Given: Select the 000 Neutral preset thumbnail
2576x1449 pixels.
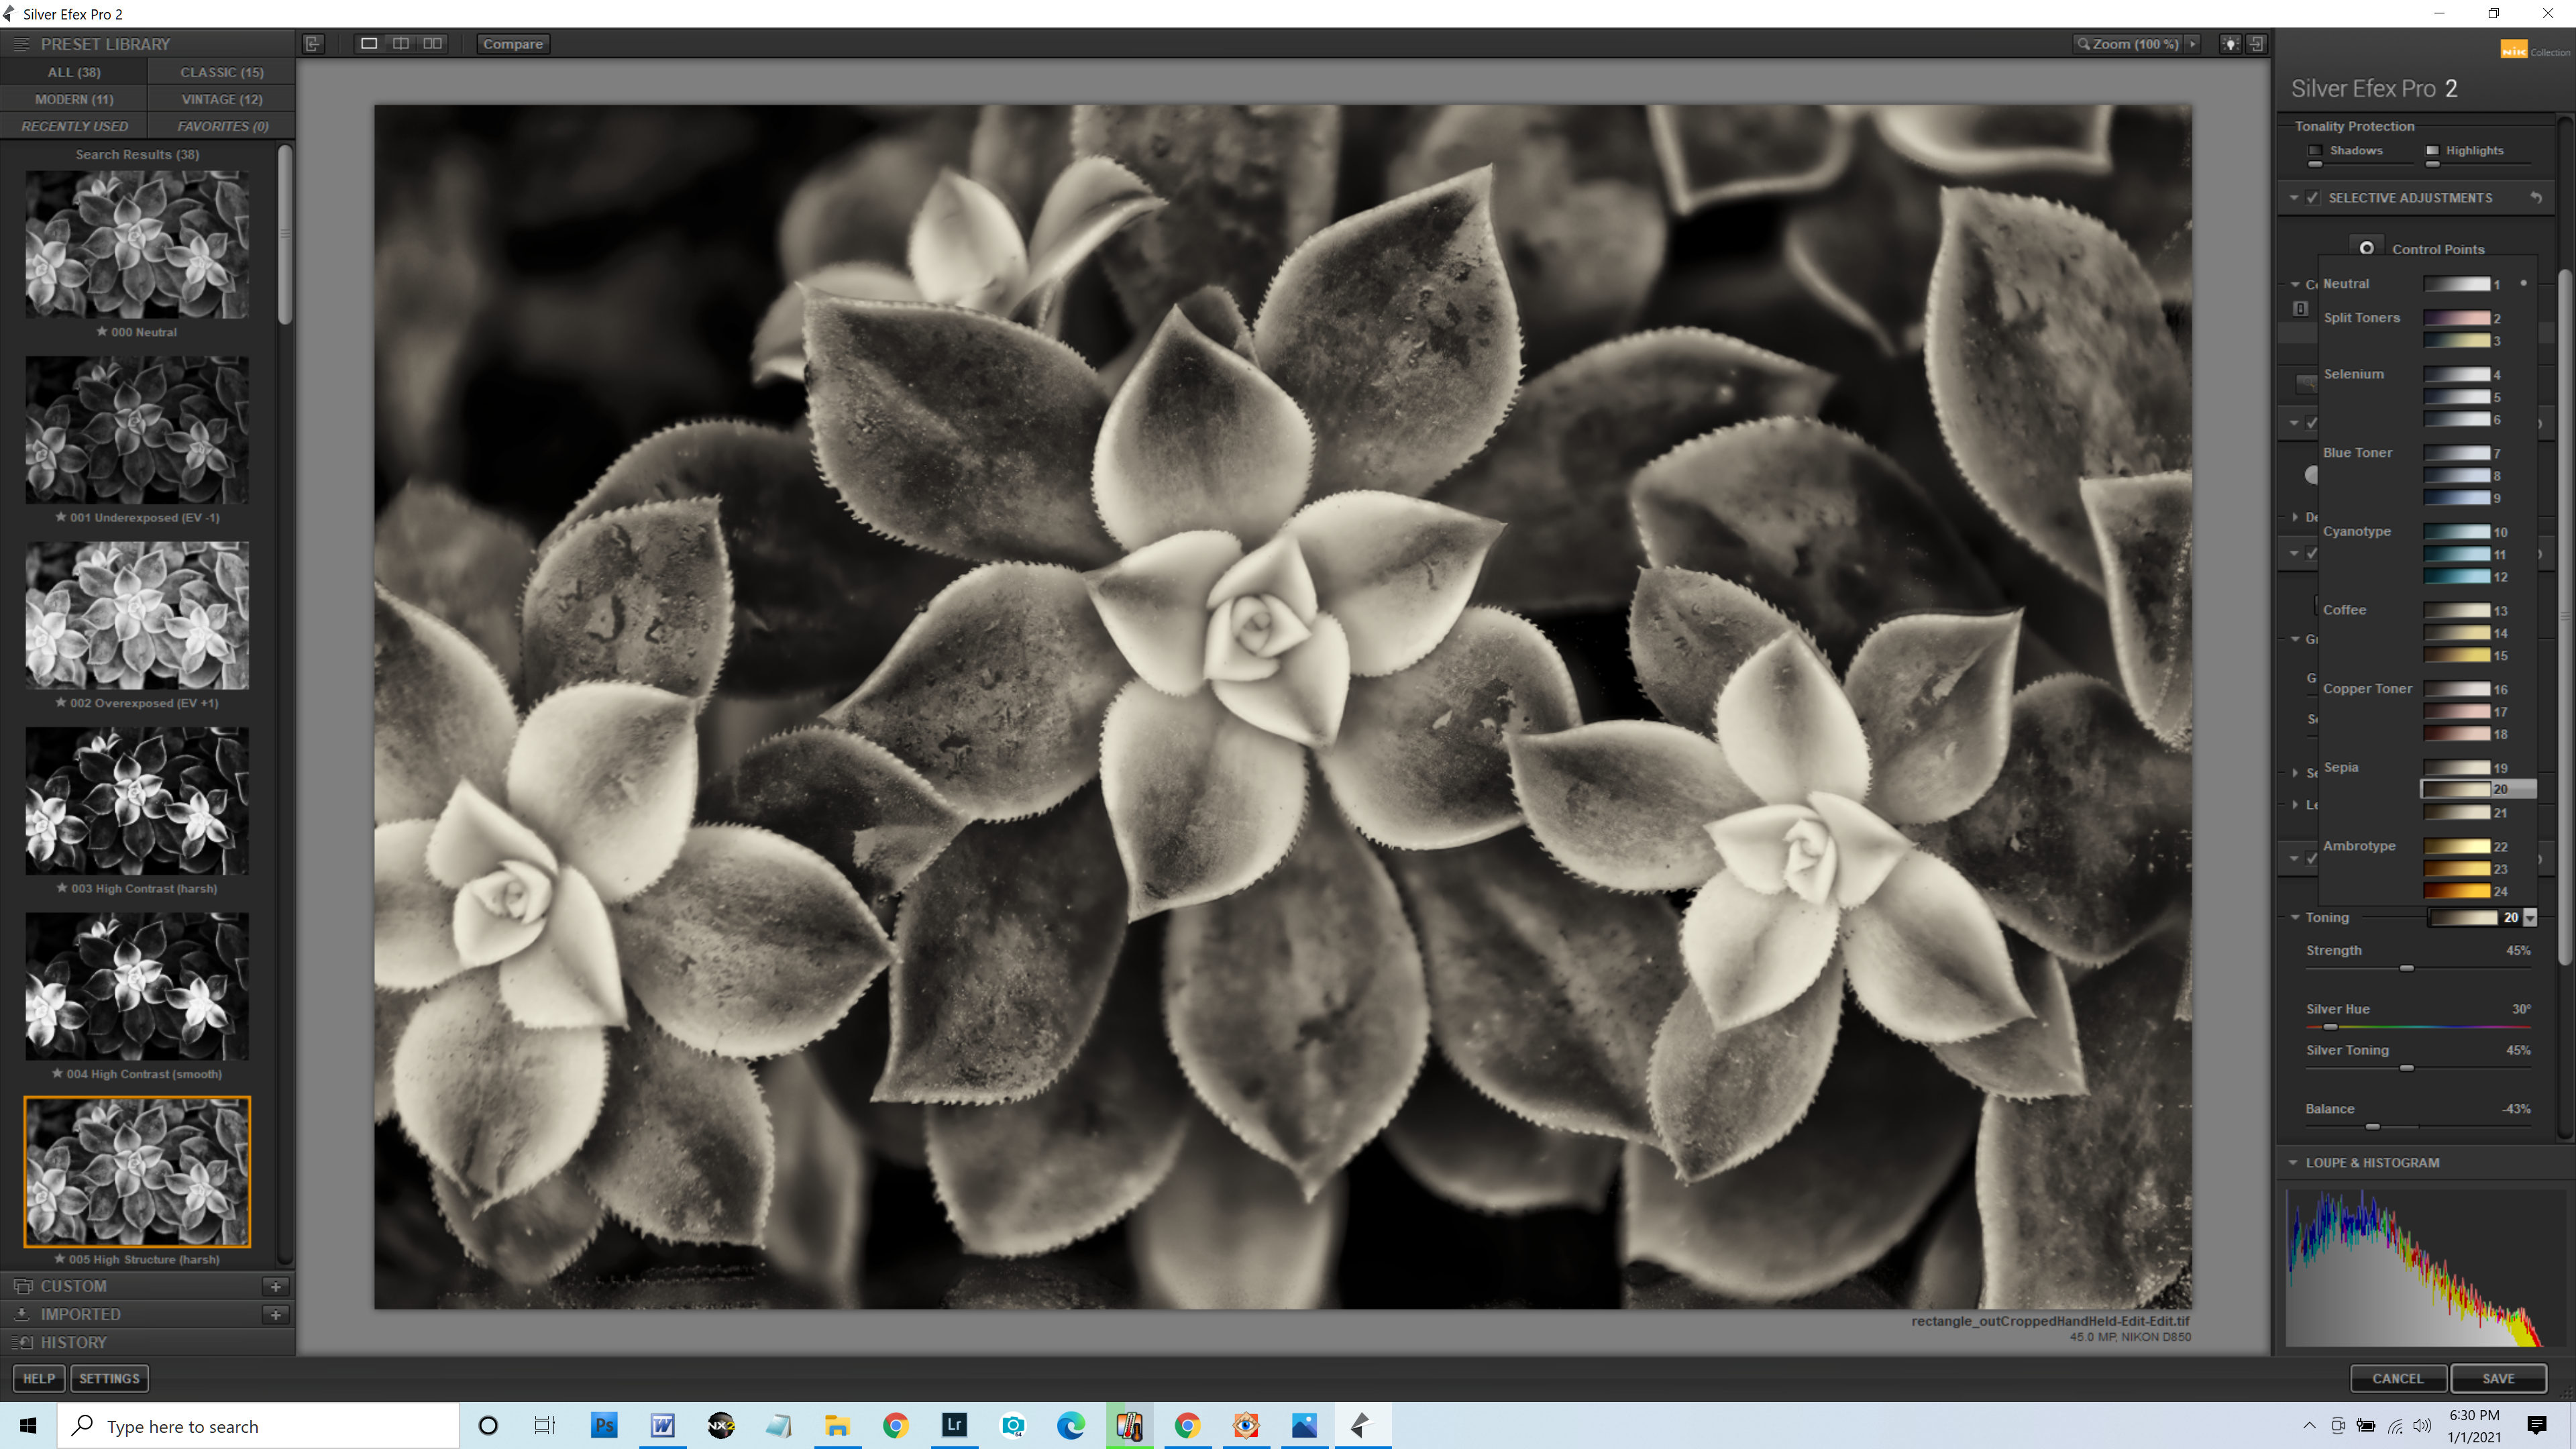Looking at the screenshot, I should [137, 244].
